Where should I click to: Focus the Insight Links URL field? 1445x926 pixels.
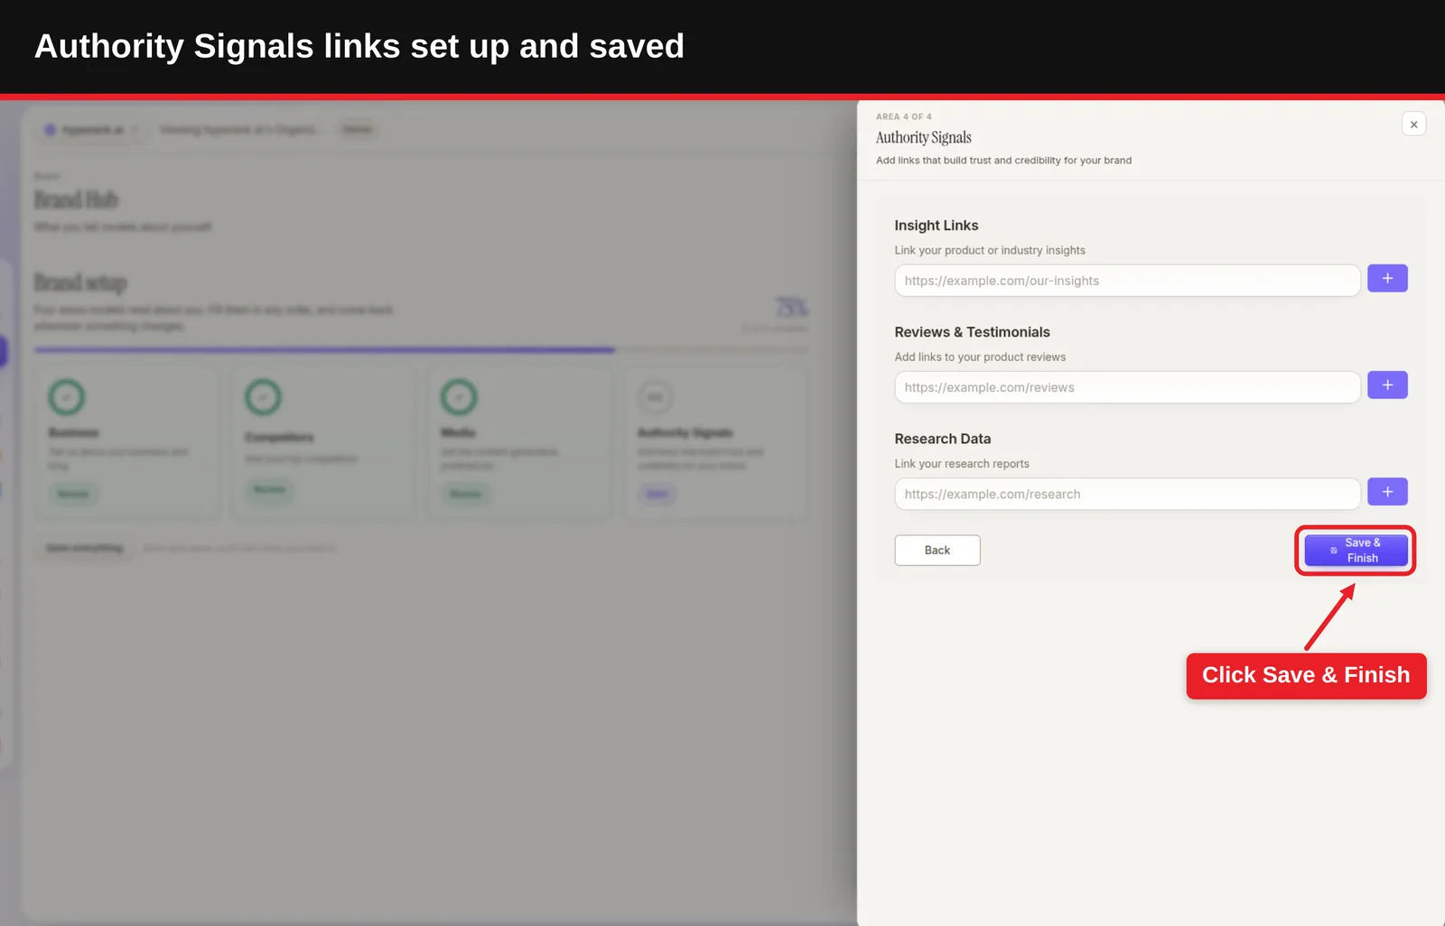click(x=1127, y=281)
